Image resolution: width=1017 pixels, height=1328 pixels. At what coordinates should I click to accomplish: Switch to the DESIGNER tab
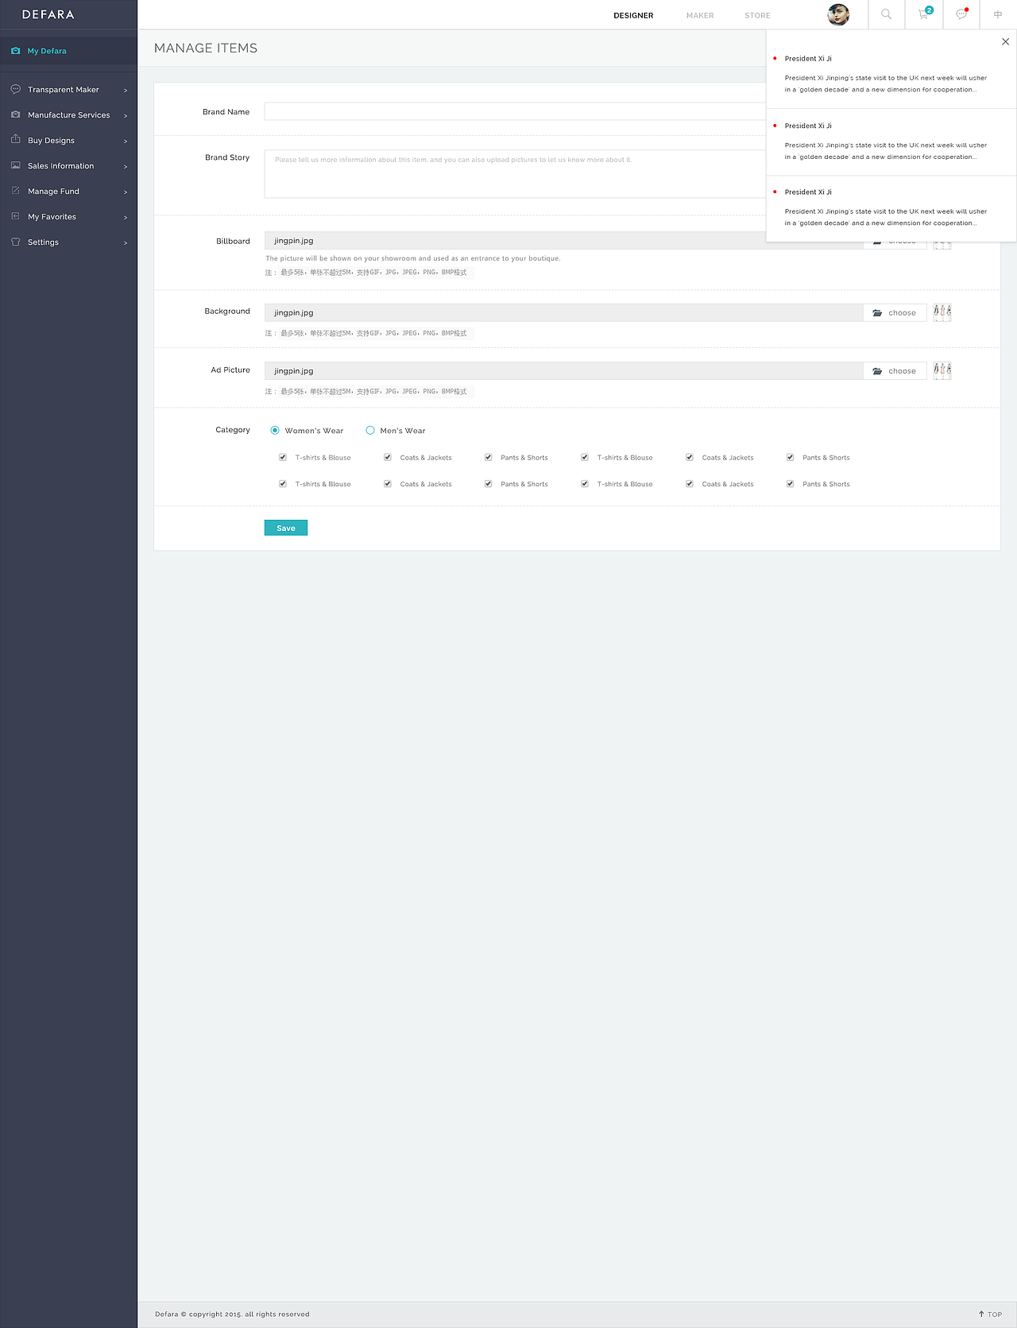pyautogui.click(x=633, y=15)
